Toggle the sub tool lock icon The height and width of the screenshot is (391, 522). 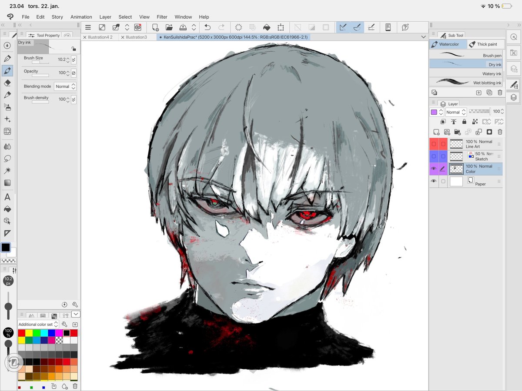[x=74, y=49]
